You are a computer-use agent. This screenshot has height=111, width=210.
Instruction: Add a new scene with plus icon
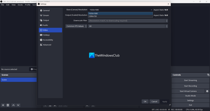tap(3, 105)
